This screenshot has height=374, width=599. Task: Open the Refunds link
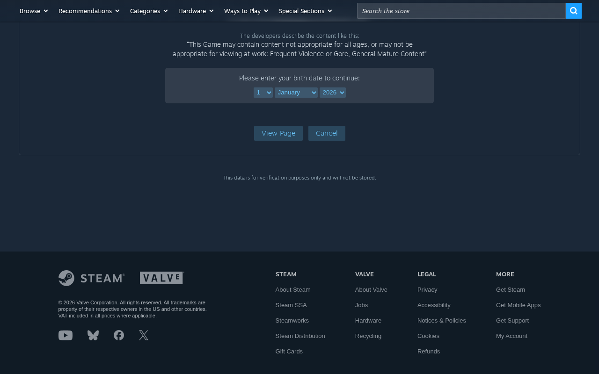click(429, 352)
